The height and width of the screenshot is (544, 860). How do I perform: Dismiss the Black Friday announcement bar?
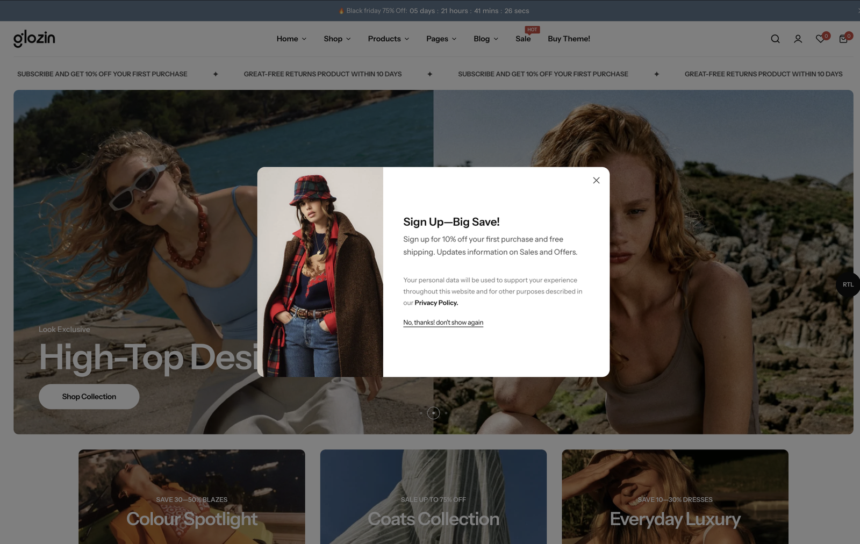click(857, 11)
